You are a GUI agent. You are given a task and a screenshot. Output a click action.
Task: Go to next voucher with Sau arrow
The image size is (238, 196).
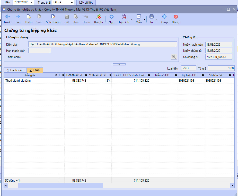tap(18, 16)
